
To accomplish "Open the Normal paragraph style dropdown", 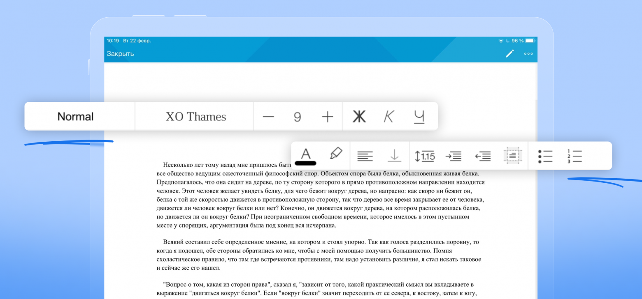I will coord(76,117).
